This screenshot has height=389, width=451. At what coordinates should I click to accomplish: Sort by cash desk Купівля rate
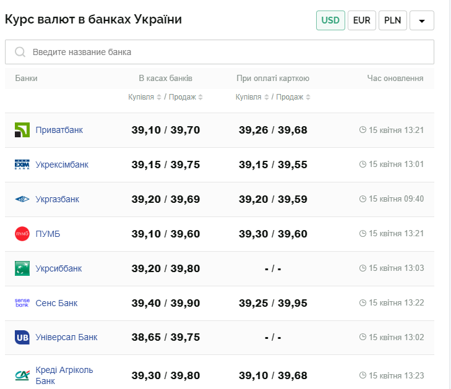[145, 97]
